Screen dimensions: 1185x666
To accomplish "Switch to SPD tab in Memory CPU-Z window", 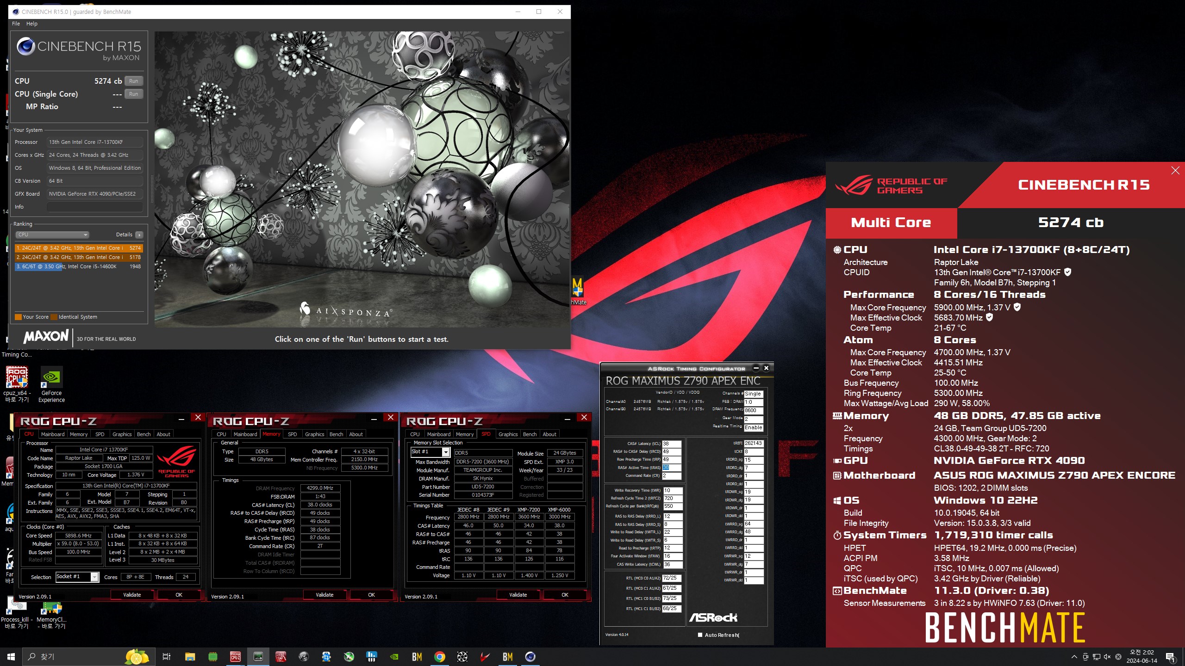I will coord(293,434).
